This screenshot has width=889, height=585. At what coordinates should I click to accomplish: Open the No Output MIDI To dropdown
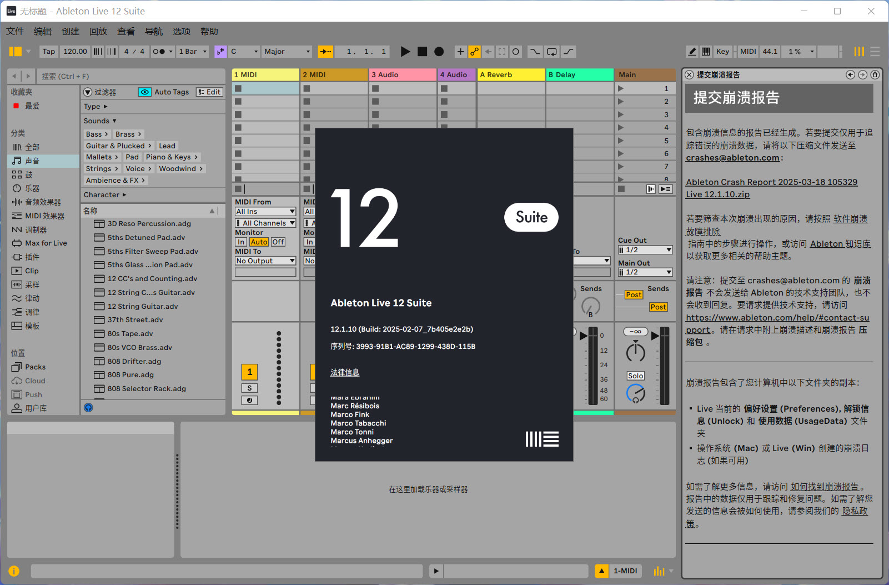(x=265, y=261)
